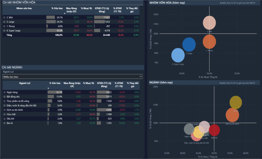Expand the '1. Penny' row plus icon

coord(4,26)
